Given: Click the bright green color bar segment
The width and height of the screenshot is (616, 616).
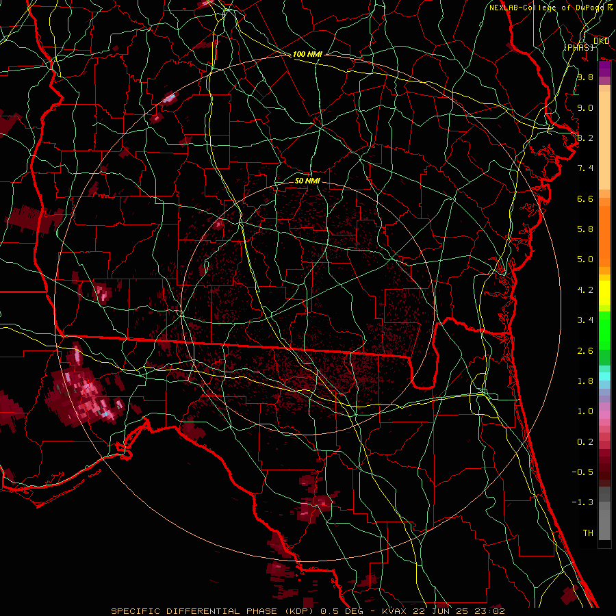Looking at the screenshot, I should 604,330.
